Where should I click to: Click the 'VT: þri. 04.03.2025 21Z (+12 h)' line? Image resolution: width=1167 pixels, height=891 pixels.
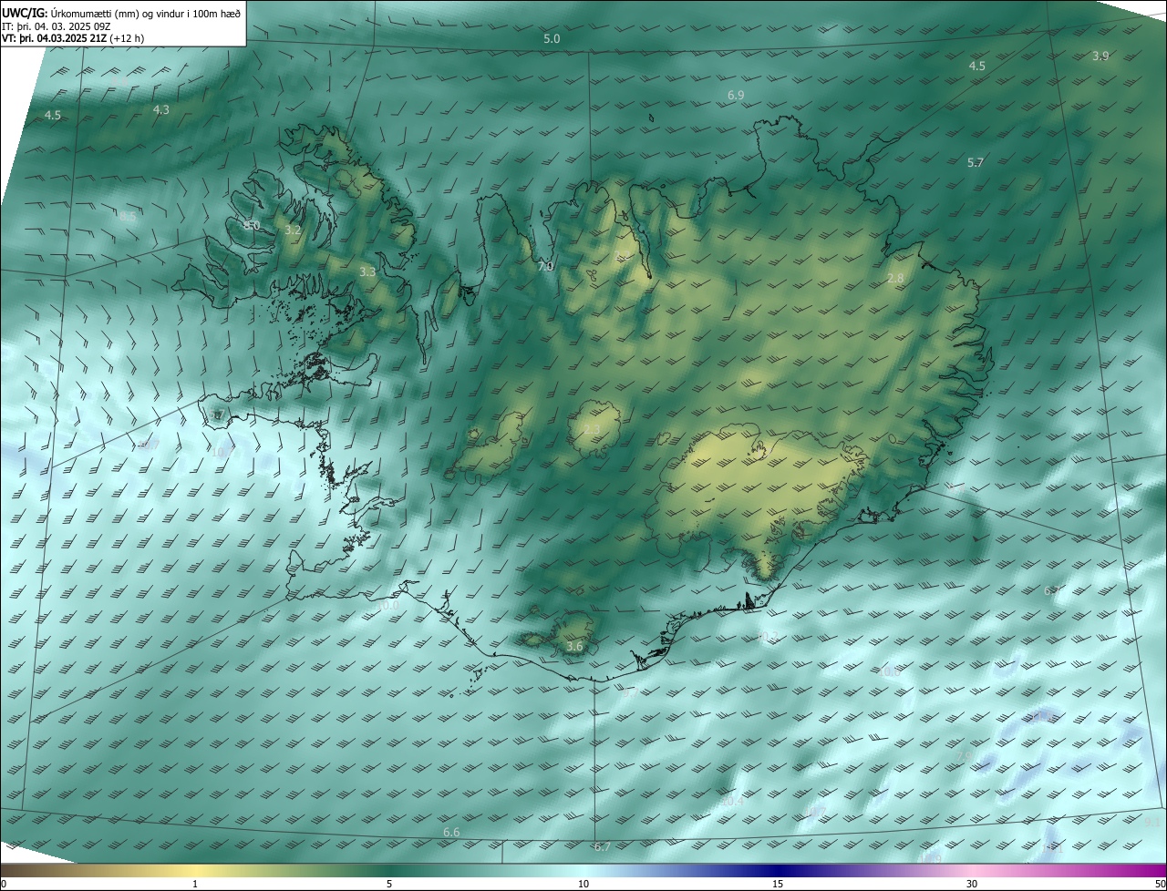coord(72,38)
